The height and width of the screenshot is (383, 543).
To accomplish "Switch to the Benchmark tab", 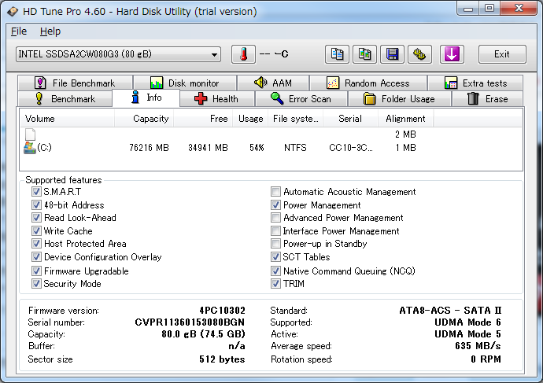I will click(x=65, y=99).
